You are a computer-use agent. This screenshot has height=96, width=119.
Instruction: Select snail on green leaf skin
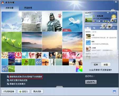pos(25,62)
